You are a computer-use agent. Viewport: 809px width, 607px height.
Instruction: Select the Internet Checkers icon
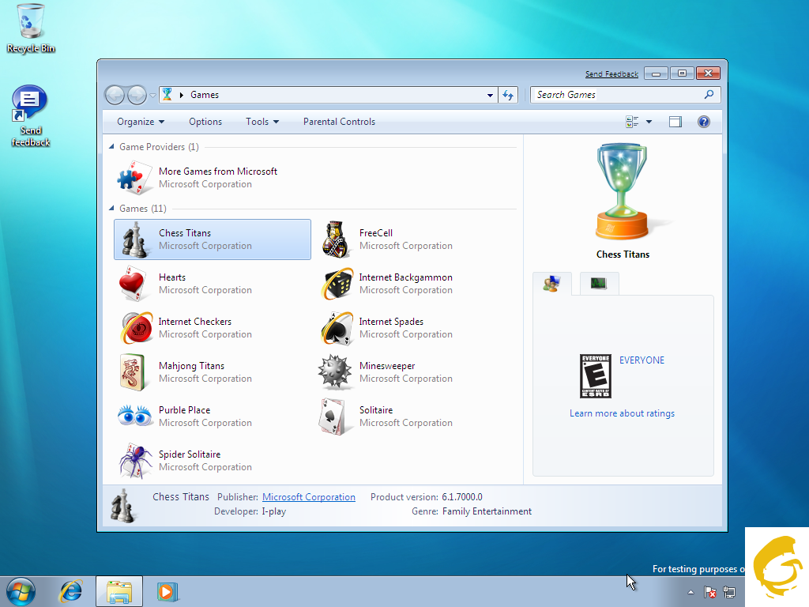pos(136,328)
